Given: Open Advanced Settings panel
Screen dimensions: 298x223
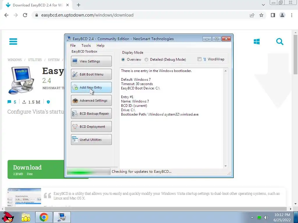Looking at the screenshot, I should tap(91, 100).
